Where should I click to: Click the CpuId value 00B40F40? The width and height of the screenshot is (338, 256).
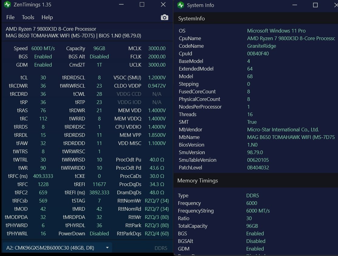click(258, 54)
